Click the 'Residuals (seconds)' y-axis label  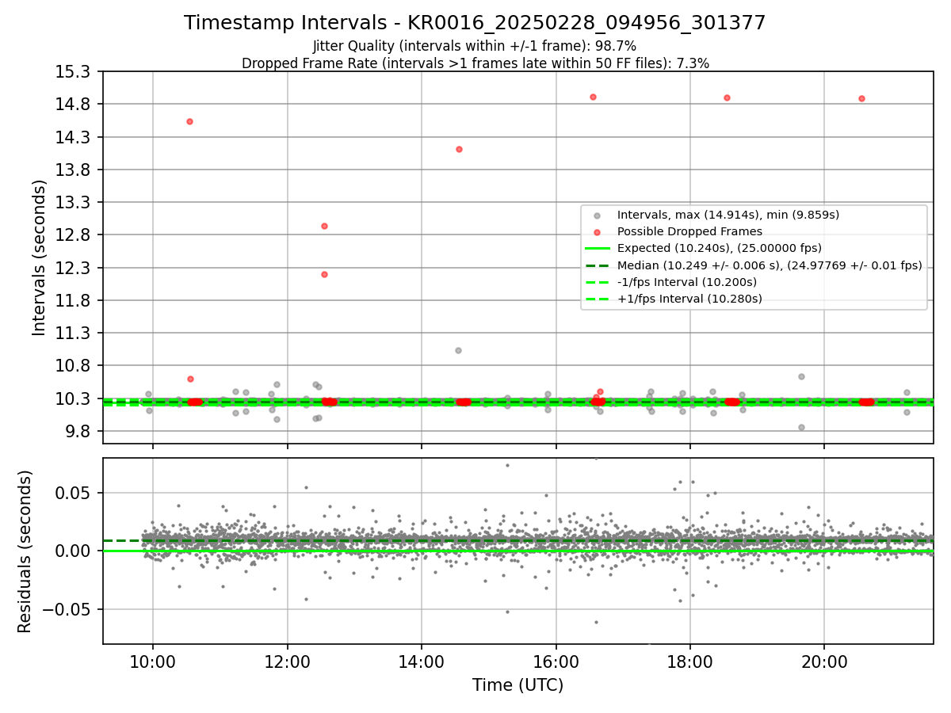[25, 551]
